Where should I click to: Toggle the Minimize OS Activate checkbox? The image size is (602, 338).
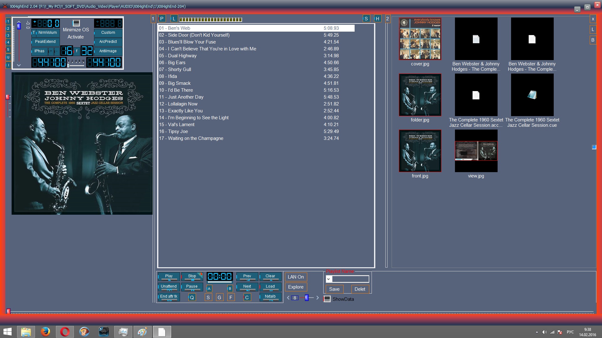click(76, 23)
